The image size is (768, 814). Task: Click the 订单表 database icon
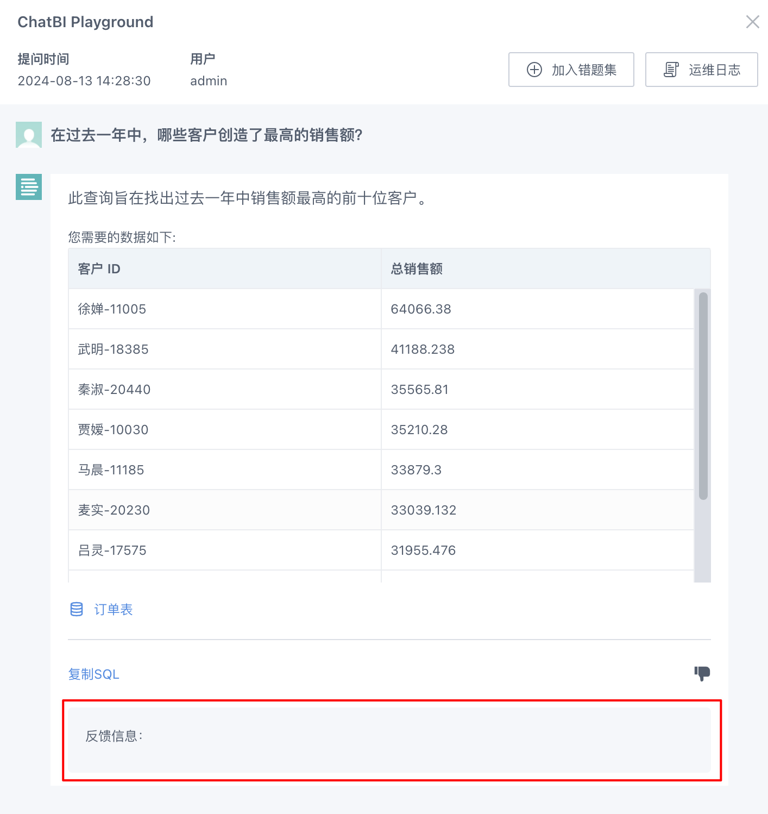(77, 609)
